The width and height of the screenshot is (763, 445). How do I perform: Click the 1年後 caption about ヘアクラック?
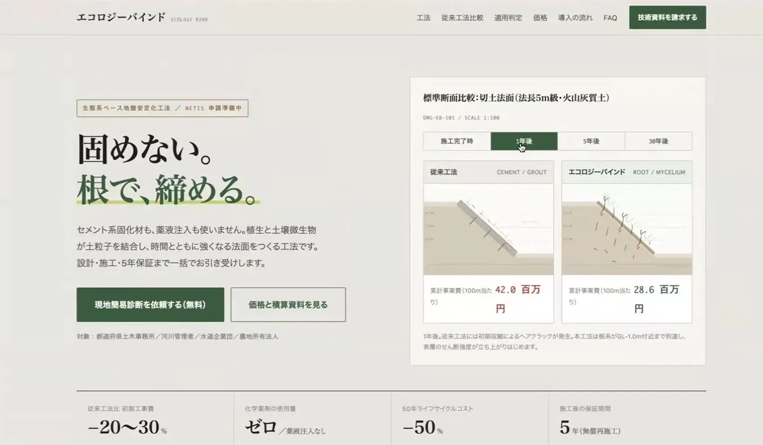click(x=555, y=342)
